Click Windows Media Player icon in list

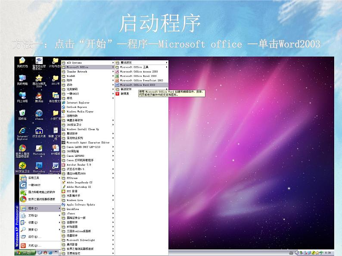(63, 111)
